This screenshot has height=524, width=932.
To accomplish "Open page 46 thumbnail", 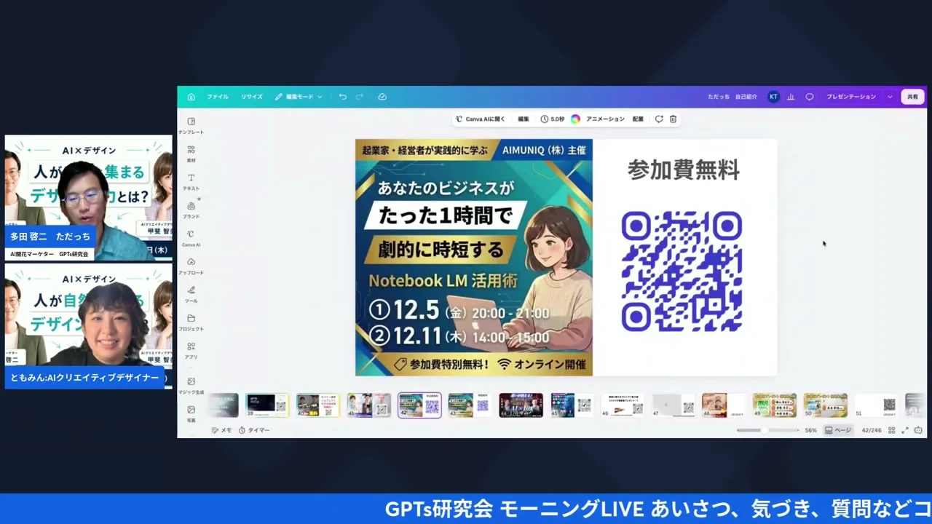I will pos(623,405).
